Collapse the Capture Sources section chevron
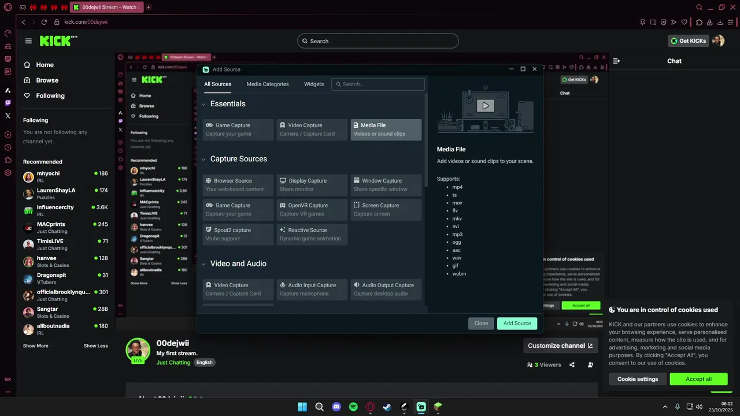The image size is (740, 416). point(203,159)
